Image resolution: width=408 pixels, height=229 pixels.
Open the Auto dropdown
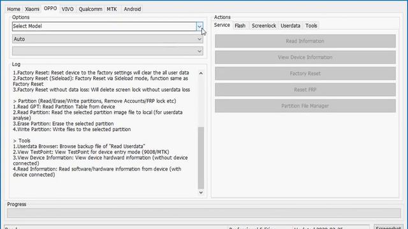(108, 39)
